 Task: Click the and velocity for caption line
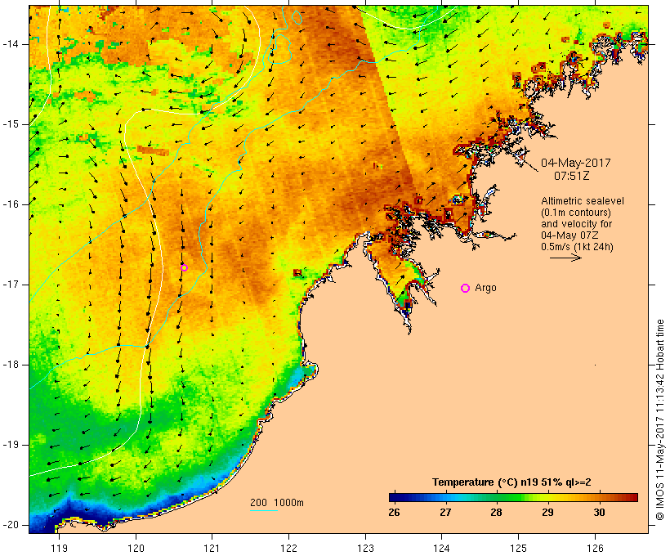(x=576, y=224)
